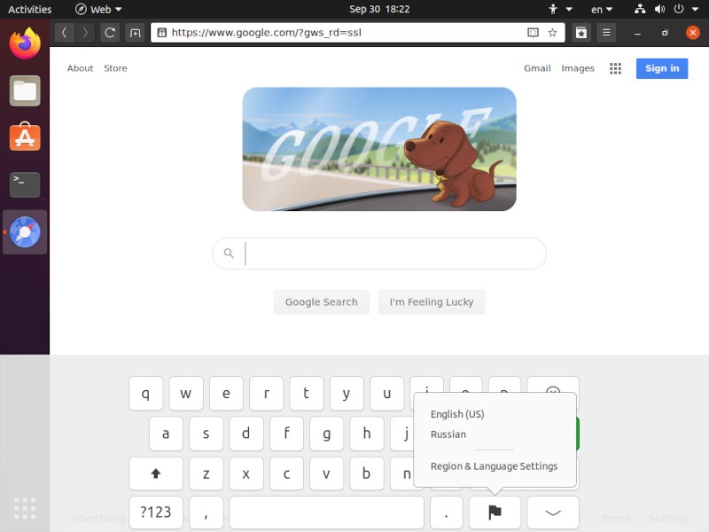
Task: Click the Google search input field
Action: click(379, 254)
